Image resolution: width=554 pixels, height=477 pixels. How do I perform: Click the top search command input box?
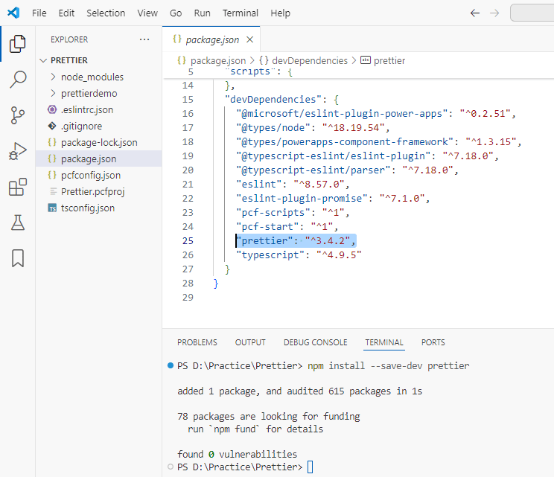pyautogui.click(x=532, y=13)
